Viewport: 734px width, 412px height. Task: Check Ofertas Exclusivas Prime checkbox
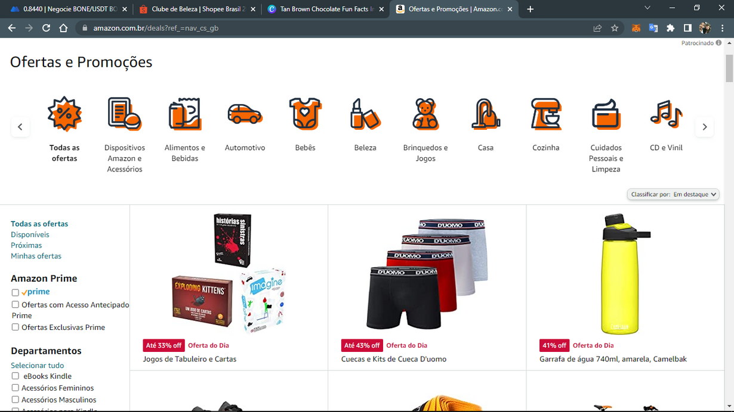pos(16,327)
